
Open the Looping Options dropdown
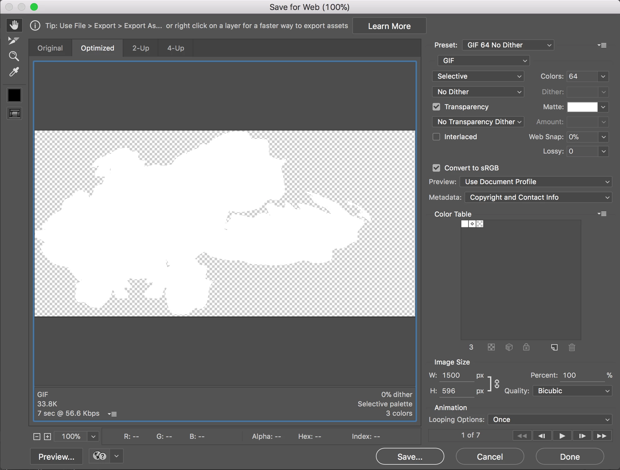pyautogui.click(x=549, y=419)
